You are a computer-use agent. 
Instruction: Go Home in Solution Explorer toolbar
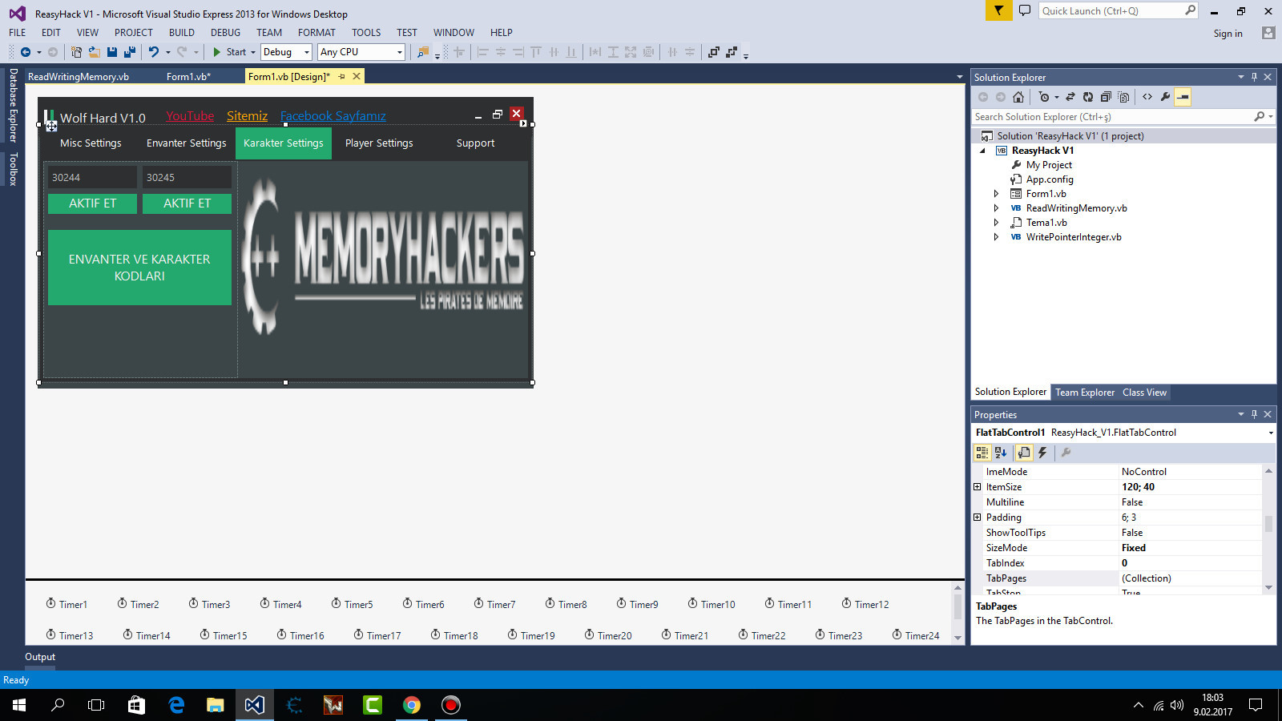[x=1018, y=97]
